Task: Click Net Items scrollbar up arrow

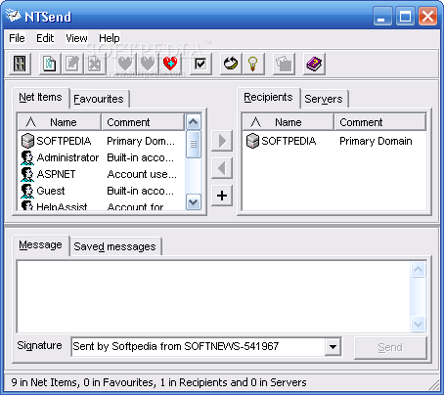Action: 194,122
